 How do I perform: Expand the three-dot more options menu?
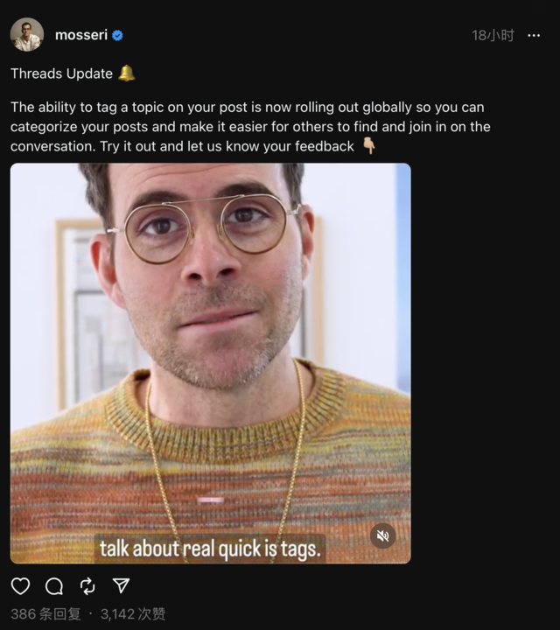[534, 36]
